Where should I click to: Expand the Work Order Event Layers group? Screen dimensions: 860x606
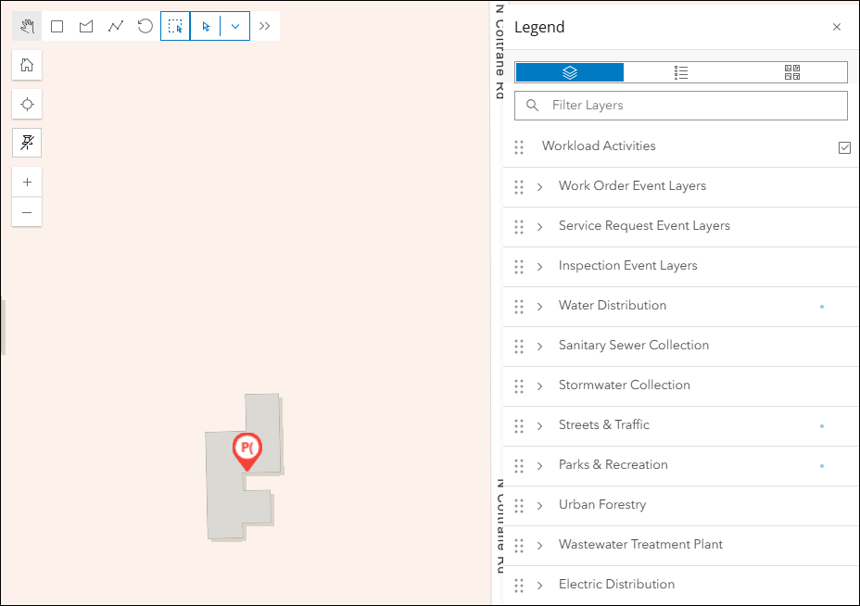click(539, 186)
